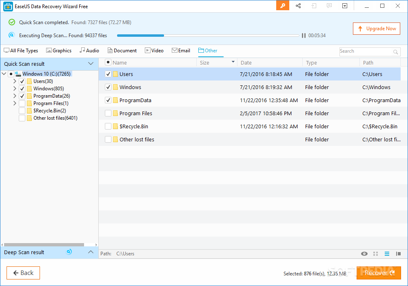
Task: Sort by the Path column header
Action: (x=380, y=63)
